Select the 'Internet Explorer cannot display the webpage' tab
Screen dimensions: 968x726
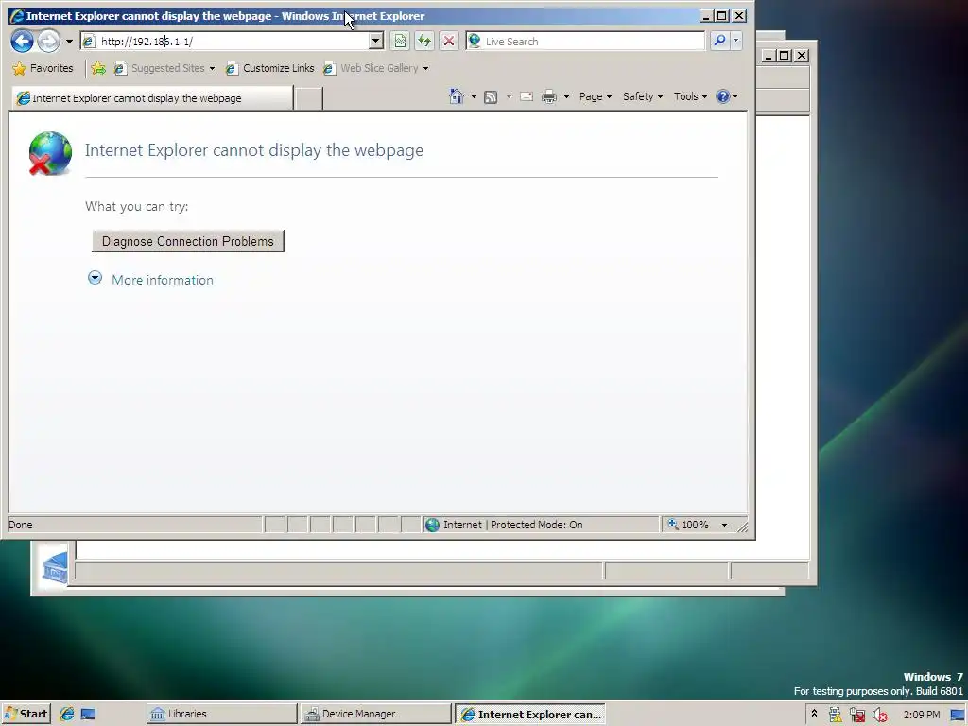(x=151, y=98)
